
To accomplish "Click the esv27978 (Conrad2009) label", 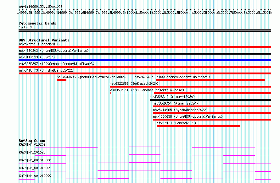I will (x=176, y=123).
